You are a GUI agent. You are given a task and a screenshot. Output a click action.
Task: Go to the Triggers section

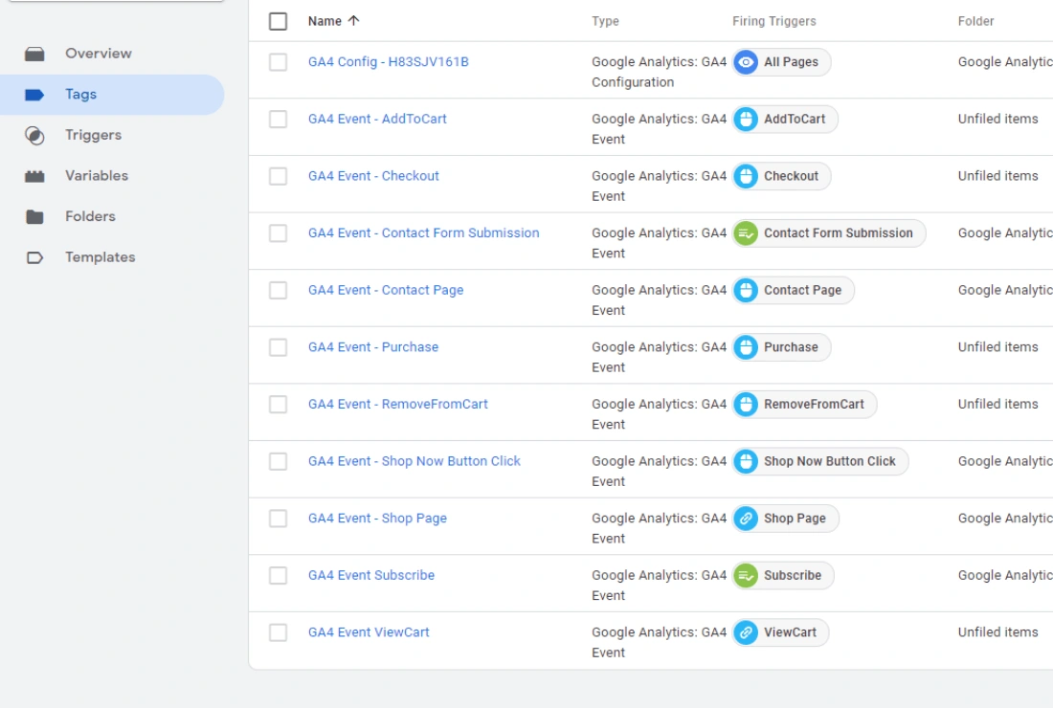[x=94, y=135]
